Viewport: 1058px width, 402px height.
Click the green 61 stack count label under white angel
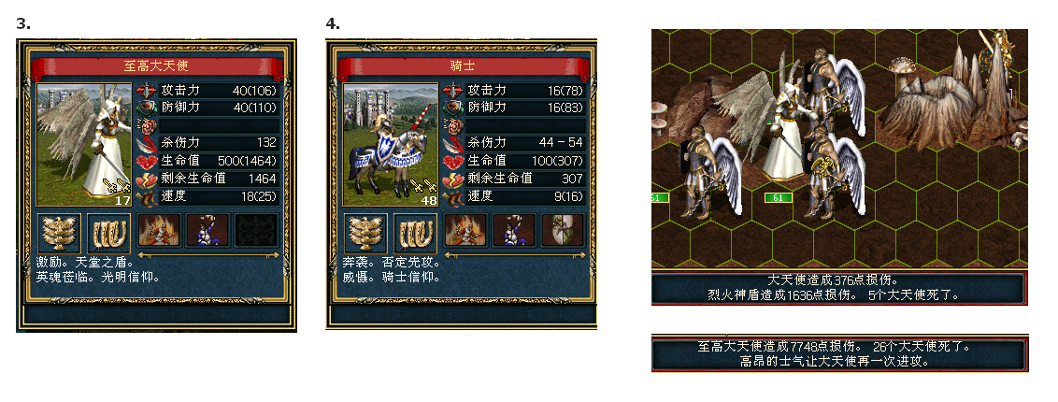778,197
